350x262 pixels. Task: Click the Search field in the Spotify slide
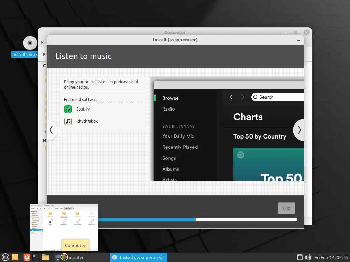pyautogui.click(x=278, y=97)
